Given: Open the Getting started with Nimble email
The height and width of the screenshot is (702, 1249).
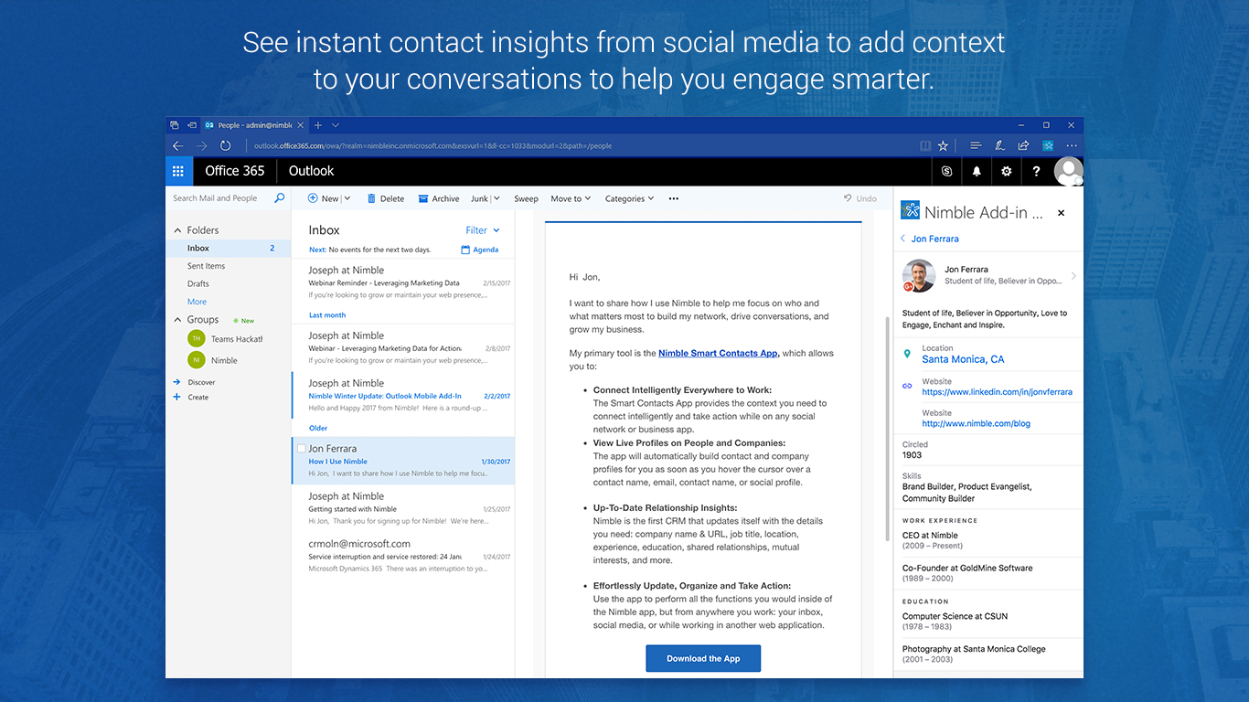Looking at the screenshot, I should click(402, 508).
